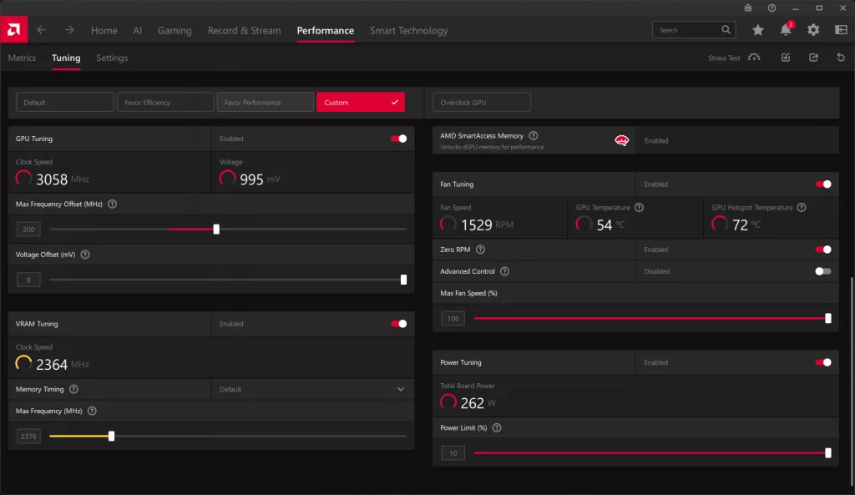Click the export profile share icon

point(813,58)
